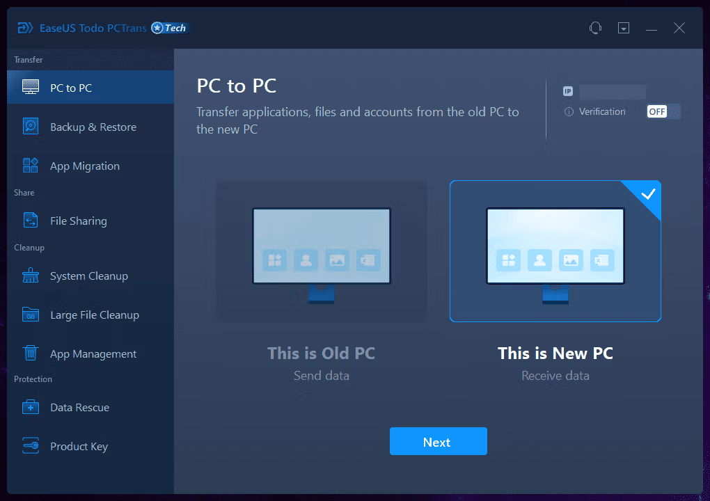This screenshot has height=501, width=710.
Task: Click the System Cleanup broom icon
Action: pyautogui.click(x=31, y=275)
